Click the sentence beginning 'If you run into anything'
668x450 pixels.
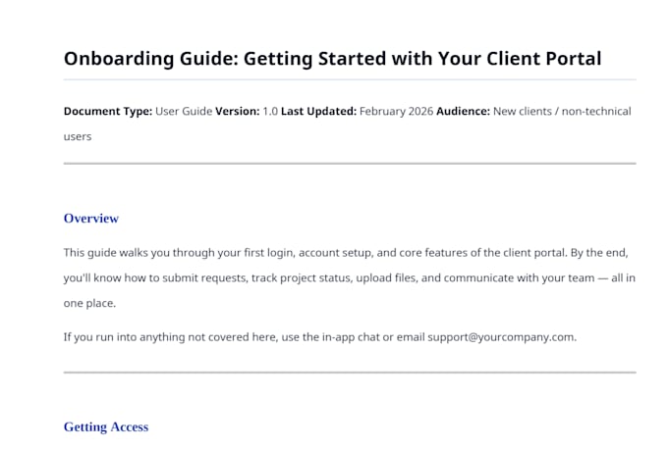click(320, 337)
